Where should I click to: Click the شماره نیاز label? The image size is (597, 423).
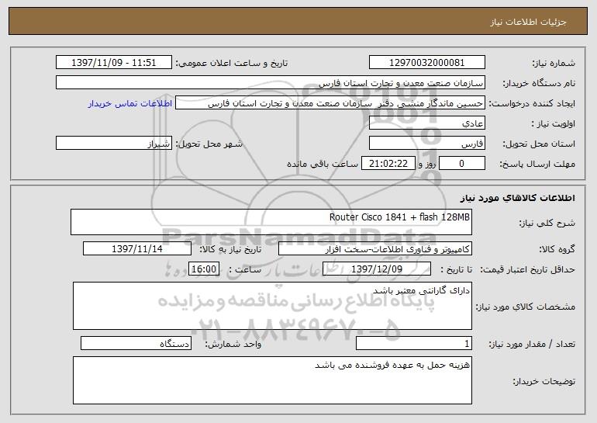(x=554, y=64)
